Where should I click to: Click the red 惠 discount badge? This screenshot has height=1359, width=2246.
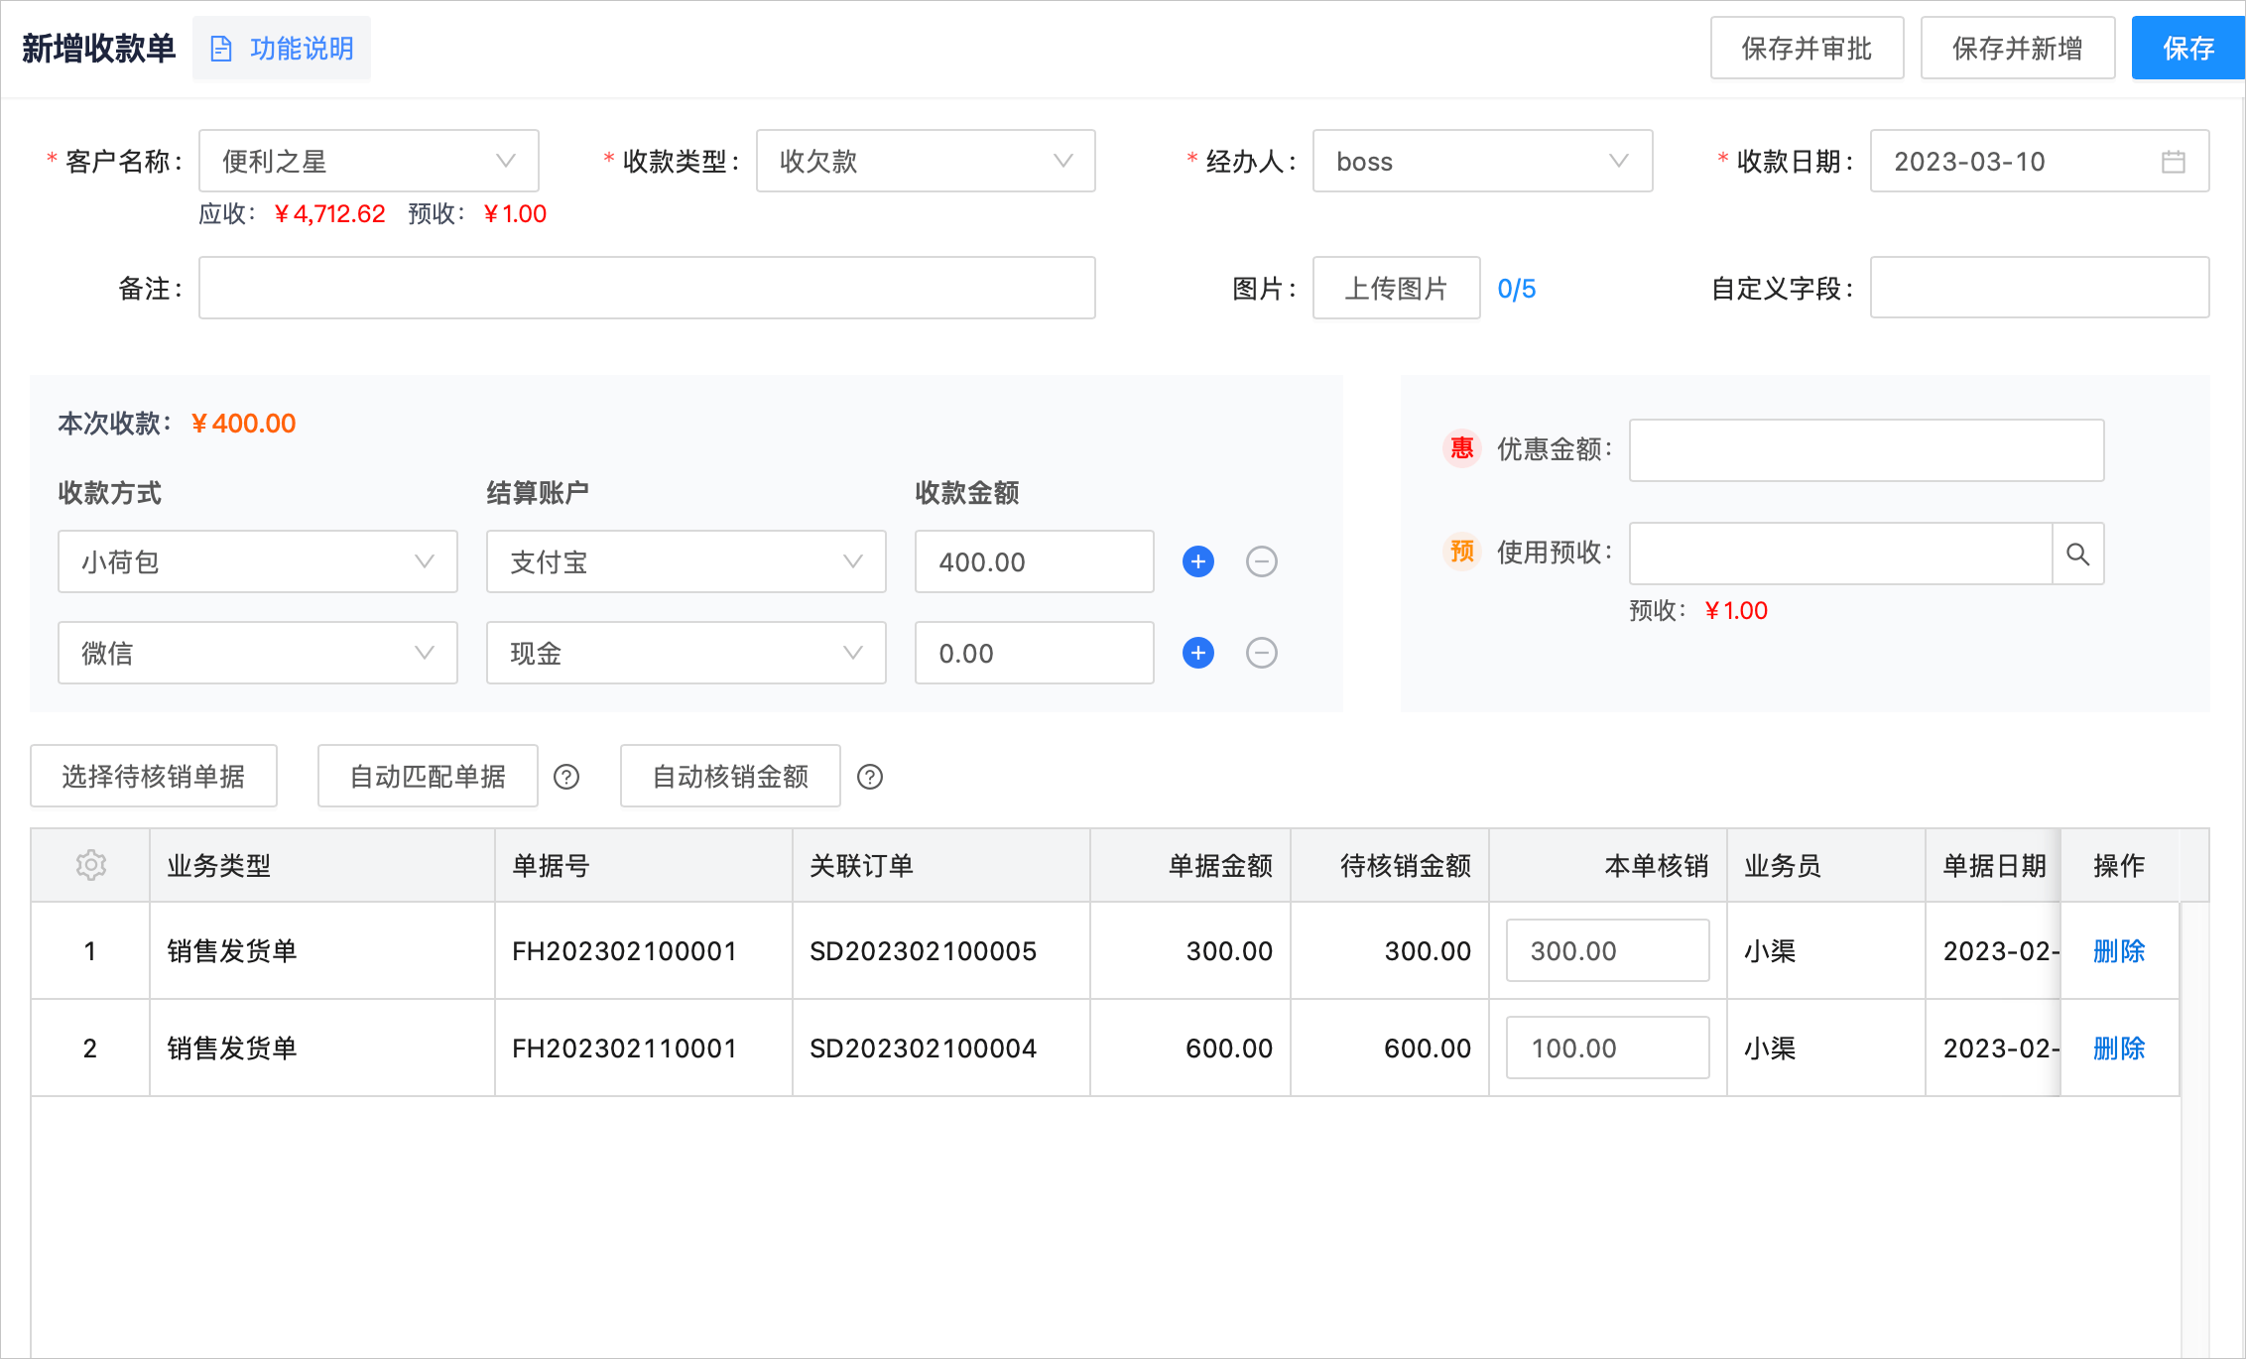pyautogui.click(x=1462, y=448)
